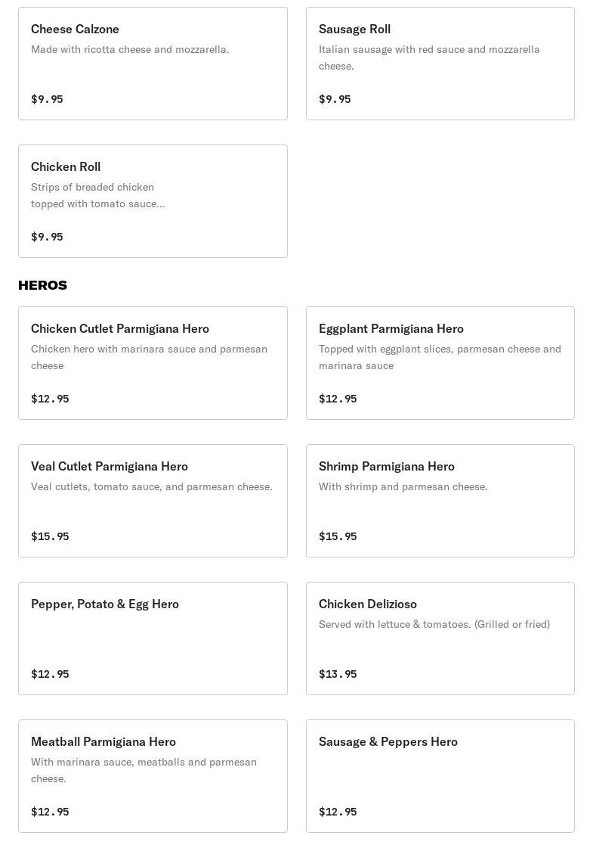Image resolution: width=593 pixels, height=845 pixels.
Task: Click the Shrimp Parmigiana Hero $15.95 price
Action: tap(338, 536)
